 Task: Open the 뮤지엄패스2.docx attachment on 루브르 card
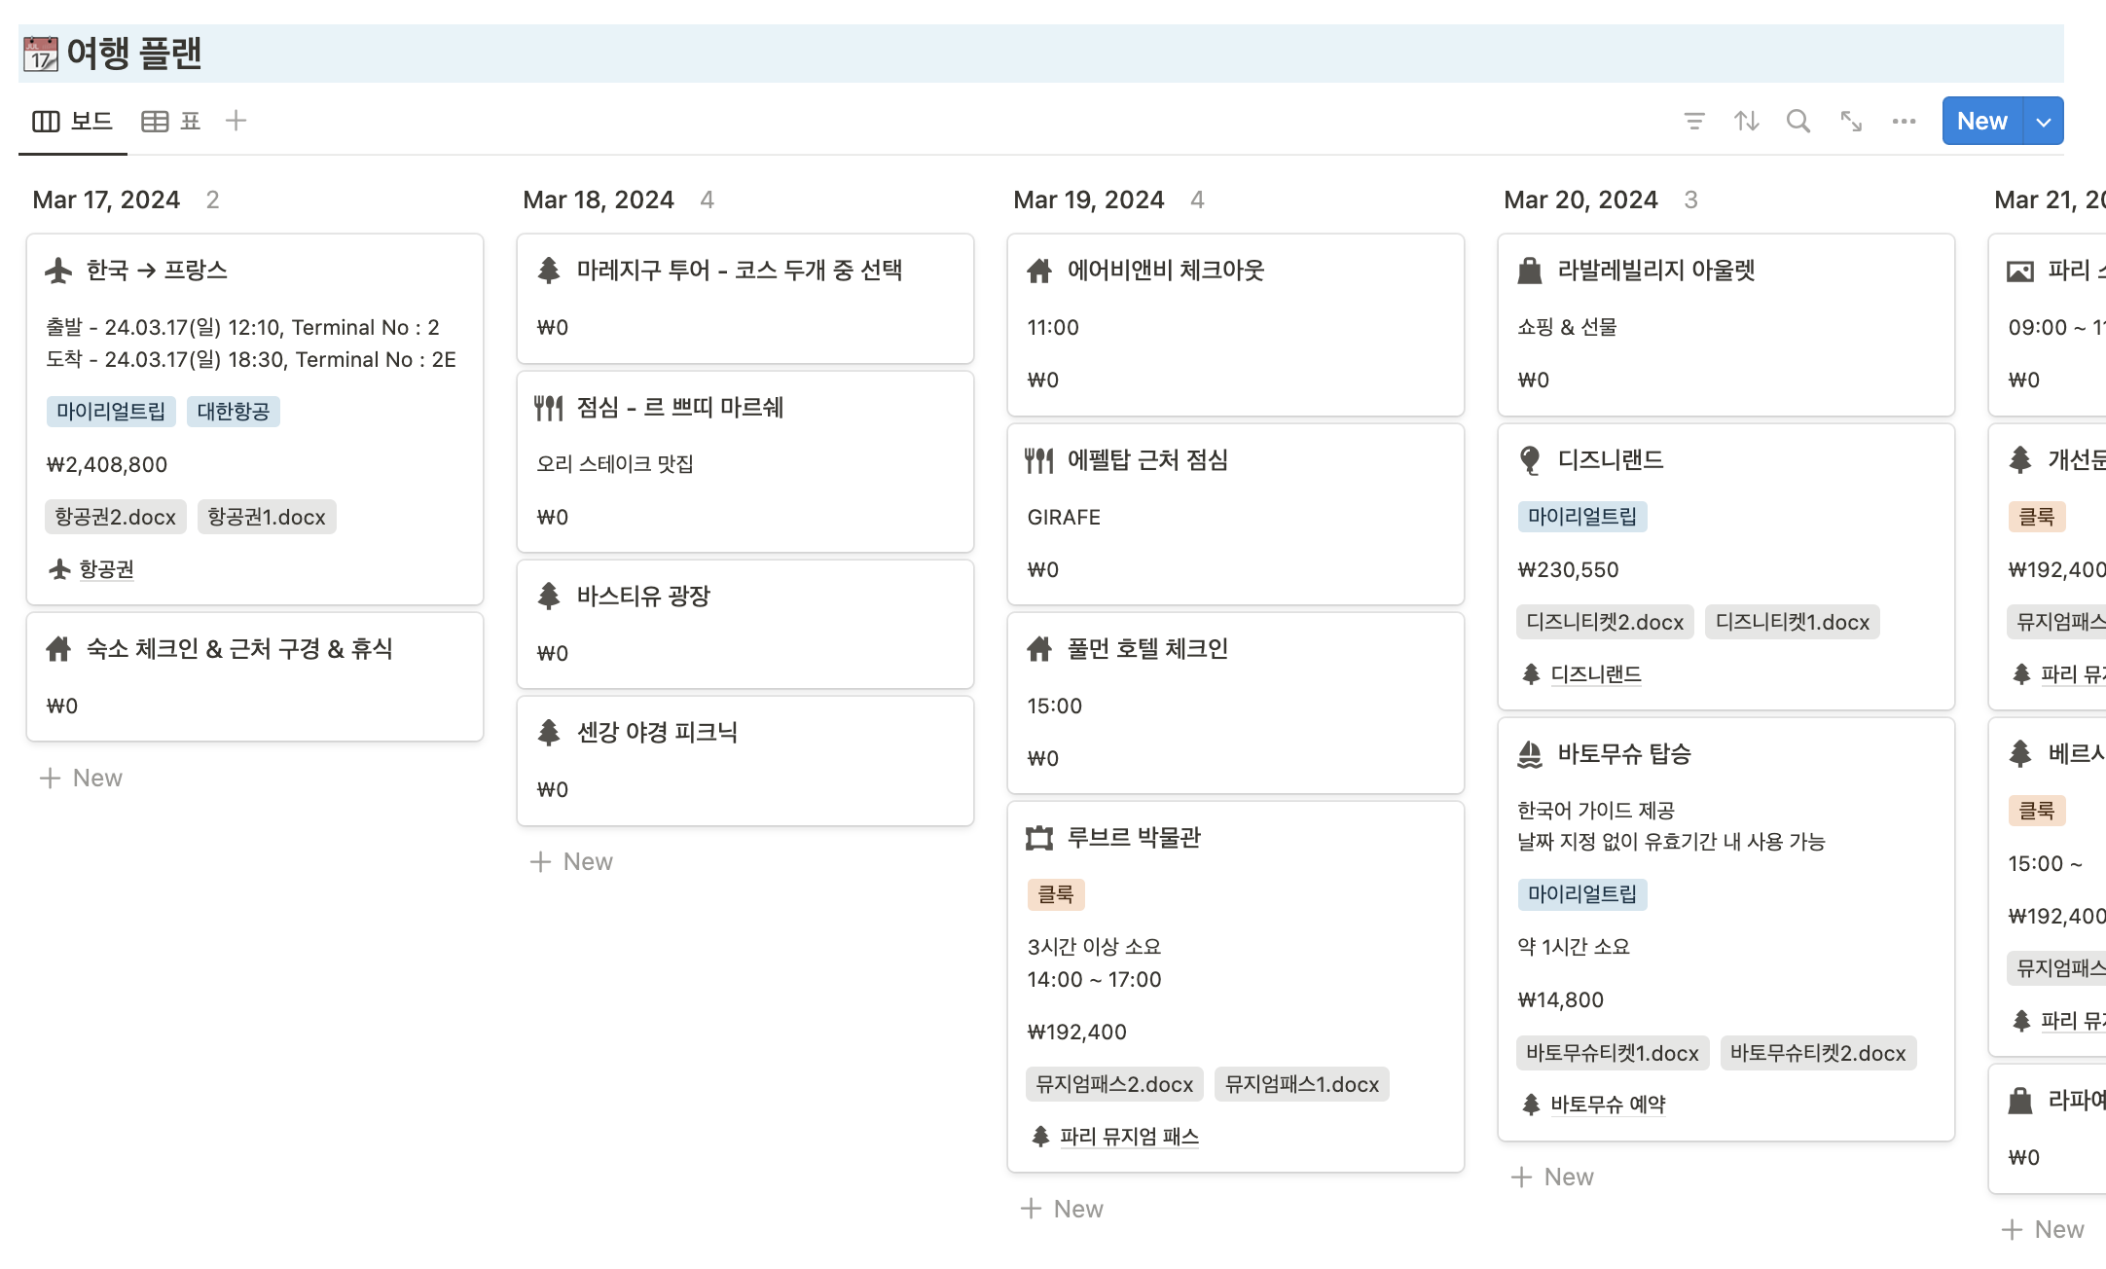[1114, 1084]
